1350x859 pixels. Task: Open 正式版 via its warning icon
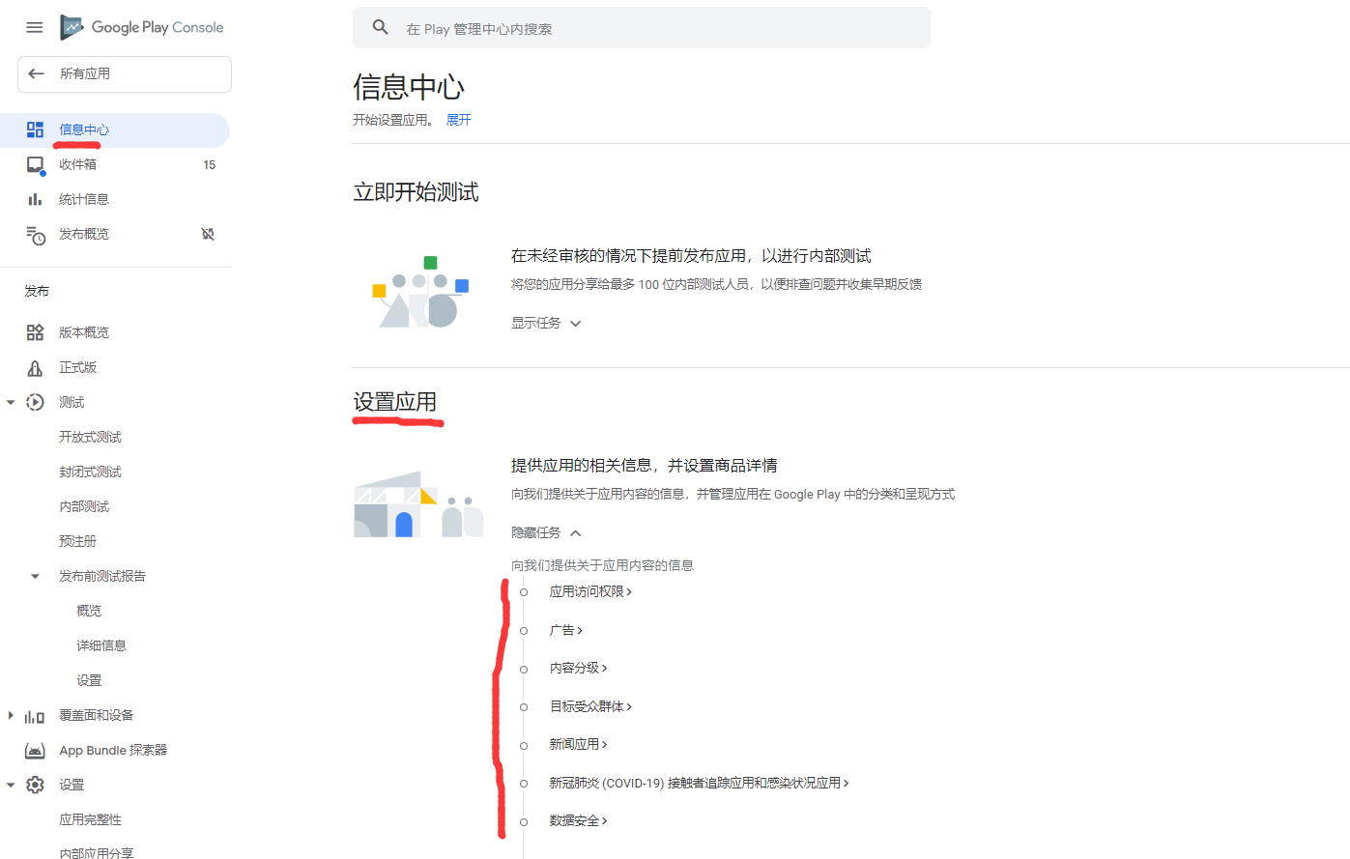click(x=35, y=366)
